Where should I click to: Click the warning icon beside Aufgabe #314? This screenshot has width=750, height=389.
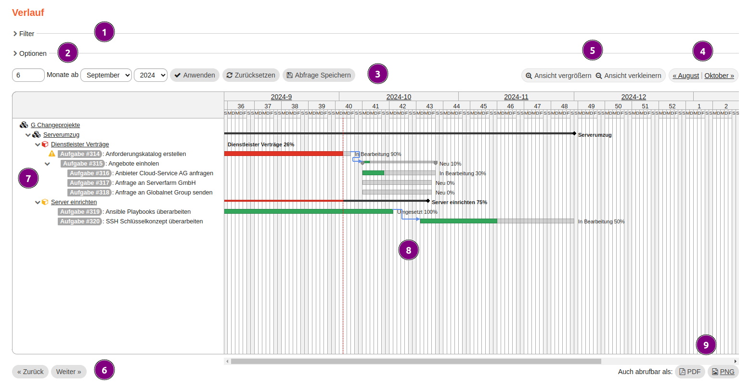[52, 154]
